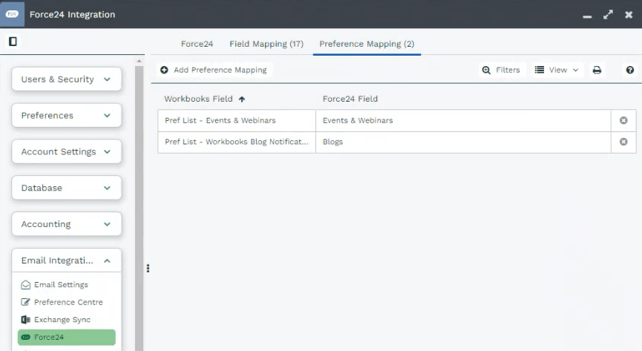642x351 pixels.
Task: Expand the Account Settings section
Action: click(x=67, y=151)
